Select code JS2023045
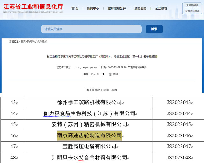 (x=179, y=124)
